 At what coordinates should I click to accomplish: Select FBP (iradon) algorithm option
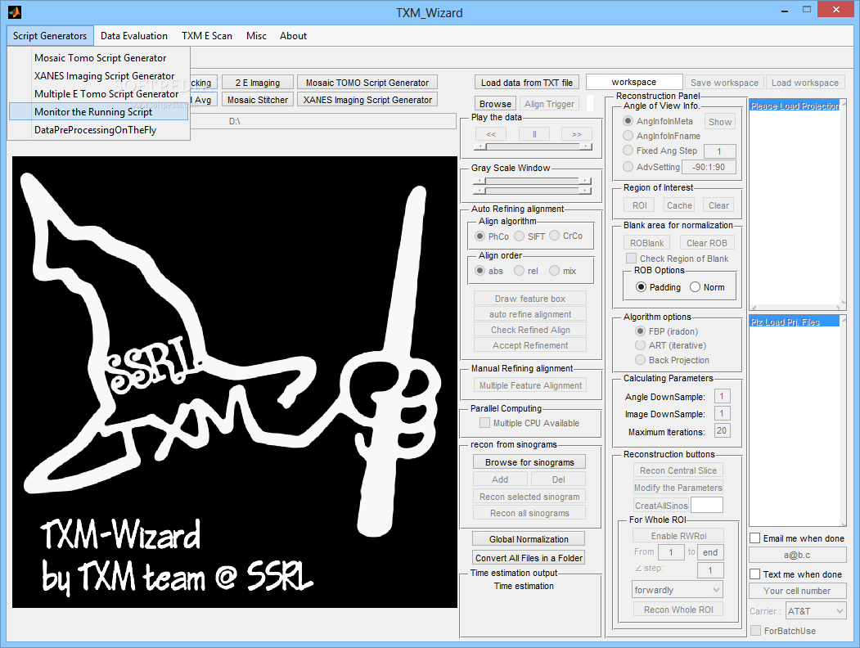coord(640,331)
